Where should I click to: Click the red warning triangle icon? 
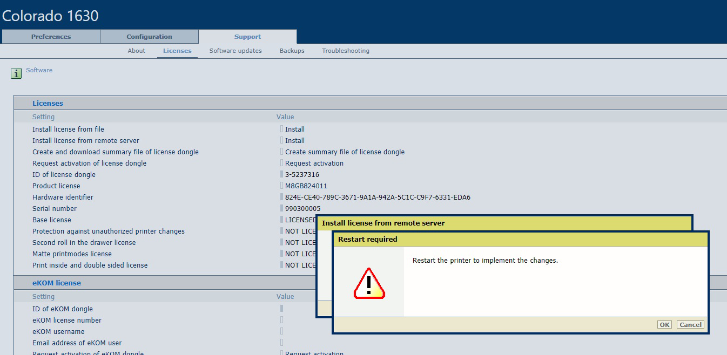(369, 283)
